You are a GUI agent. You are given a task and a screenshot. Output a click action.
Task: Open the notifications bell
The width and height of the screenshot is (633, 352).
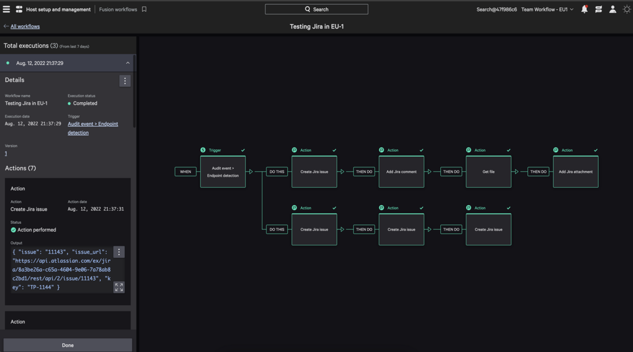(x=584, y=9)
